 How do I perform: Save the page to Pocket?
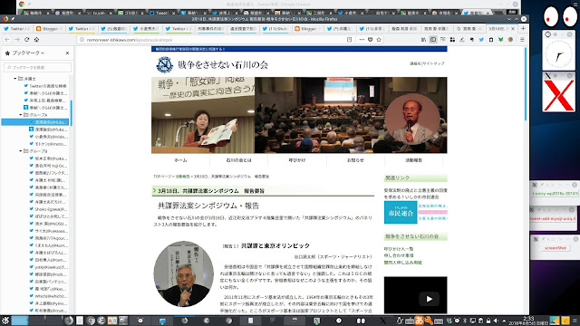tap(371, 40)
